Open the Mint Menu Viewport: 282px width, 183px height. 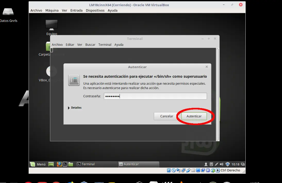click(38, 164)
